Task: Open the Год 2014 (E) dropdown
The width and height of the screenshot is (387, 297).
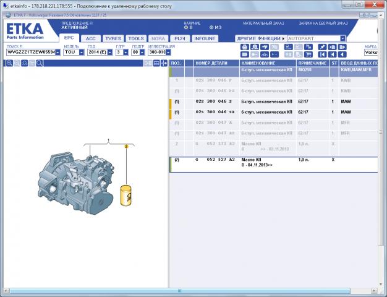Action: tap(110, 52)
